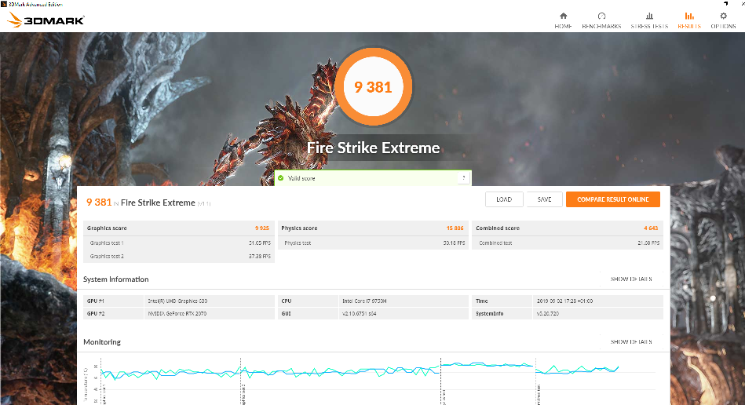Click Intel Core i7-9750H CPU value

click(x=364, y=301)
